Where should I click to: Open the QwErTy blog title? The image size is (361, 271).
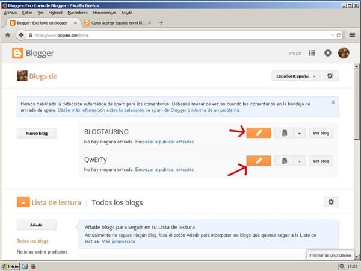click(x=96, y=160)
